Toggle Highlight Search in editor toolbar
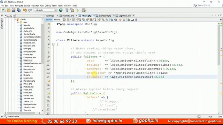The width and height of the screenshot is (223, 125). (91, 20)
